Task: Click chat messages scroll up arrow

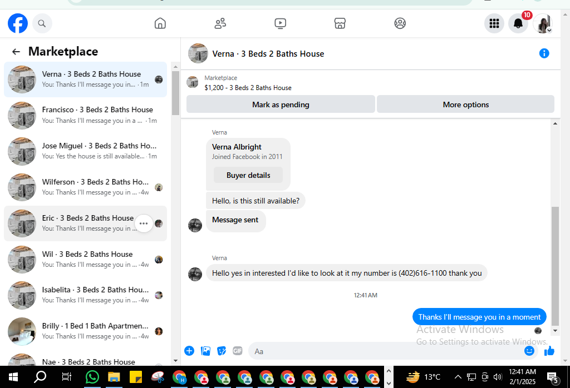Action: point(555,124)
